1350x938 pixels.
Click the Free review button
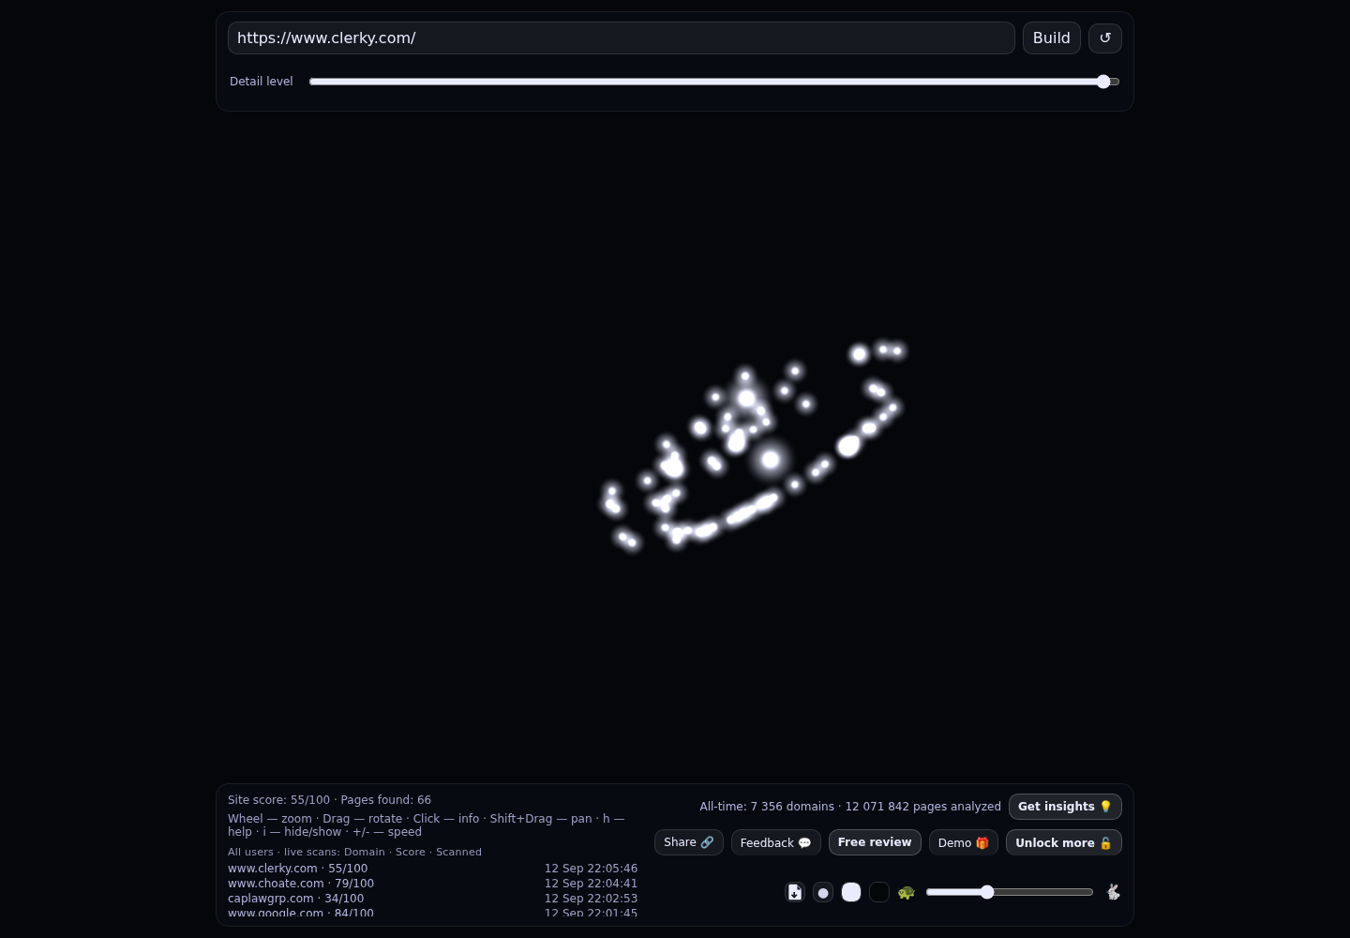[875, 842]
